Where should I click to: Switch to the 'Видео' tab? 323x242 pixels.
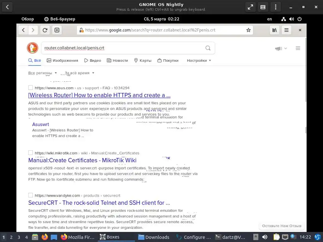[93, 60]
